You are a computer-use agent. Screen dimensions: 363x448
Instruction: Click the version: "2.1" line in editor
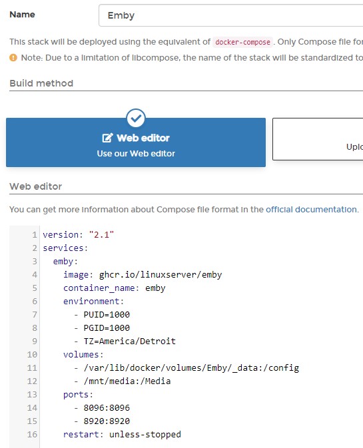point(79,234)
